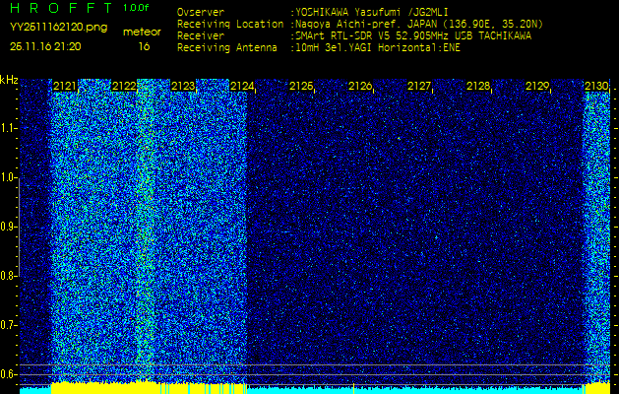619x394 pixels.
Task: Click the 'meteor' label
Action: pyautogui.click(x=142, y=32)
